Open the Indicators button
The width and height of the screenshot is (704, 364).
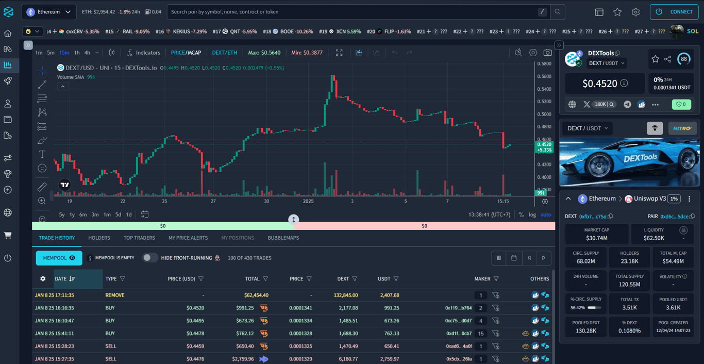[143, 53]
